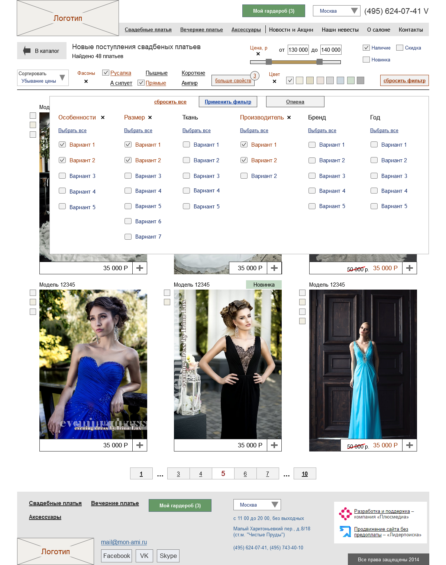Enable the Скидка checkbox
Screen dimensions: 446x565
pyautogui.click(x=400, y=48)
